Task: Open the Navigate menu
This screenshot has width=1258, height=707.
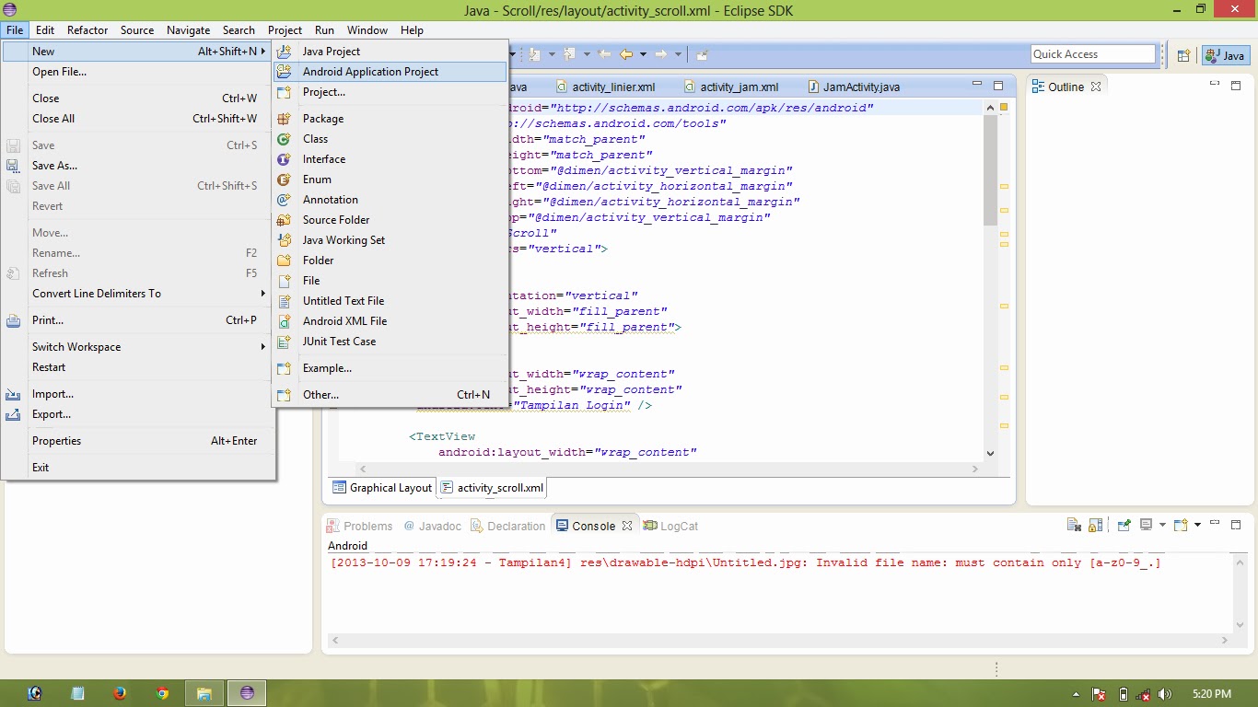Action: click(188, 30)
